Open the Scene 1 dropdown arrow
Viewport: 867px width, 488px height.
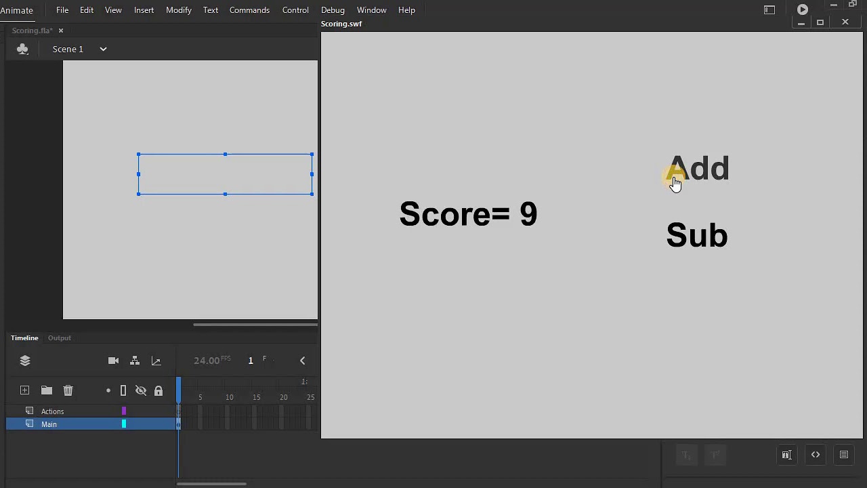(103, 49)
